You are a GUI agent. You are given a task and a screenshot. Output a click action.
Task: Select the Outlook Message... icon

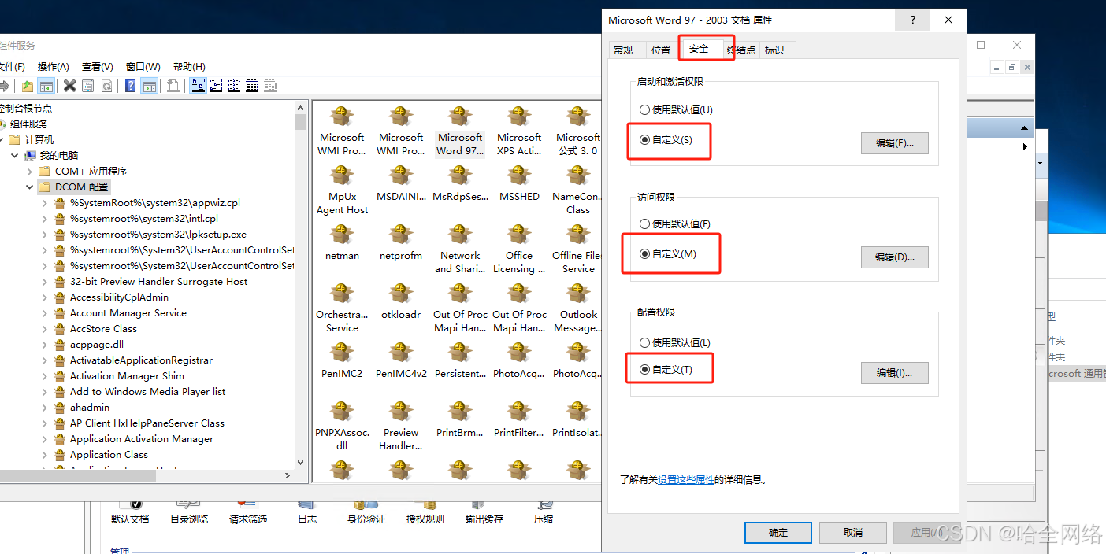point(578,308)
